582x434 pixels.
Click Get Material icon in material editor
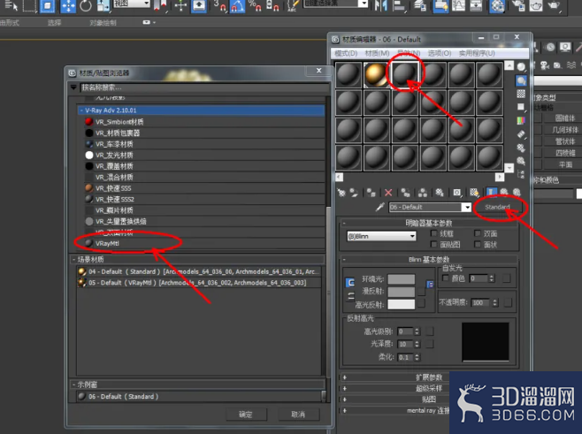click(x=341, y=193)
